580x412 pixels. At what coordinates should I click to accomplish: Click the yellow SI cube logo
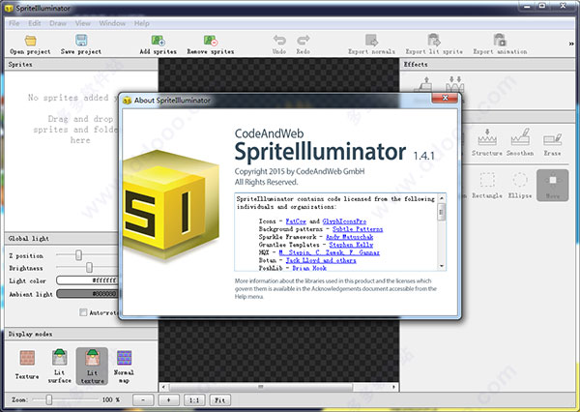(x=171, y=204)
